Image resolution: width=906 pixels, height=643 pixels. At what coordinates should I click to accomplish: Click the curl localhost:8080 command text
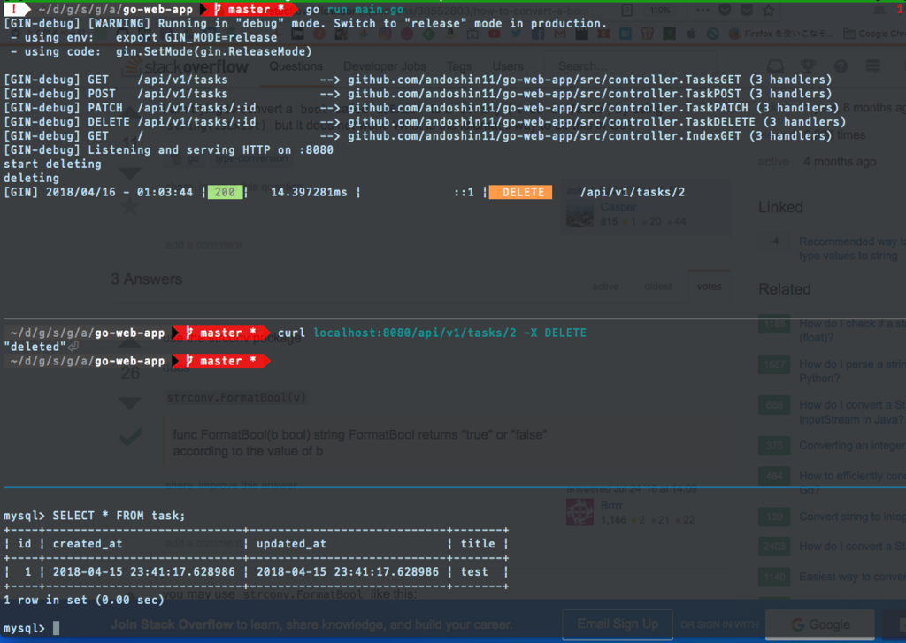[x=432, y=333]
